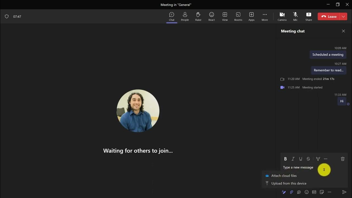Open the 'Remember to read...' message
This screenshot has width=352, height=198.
(x=329, y=70)
